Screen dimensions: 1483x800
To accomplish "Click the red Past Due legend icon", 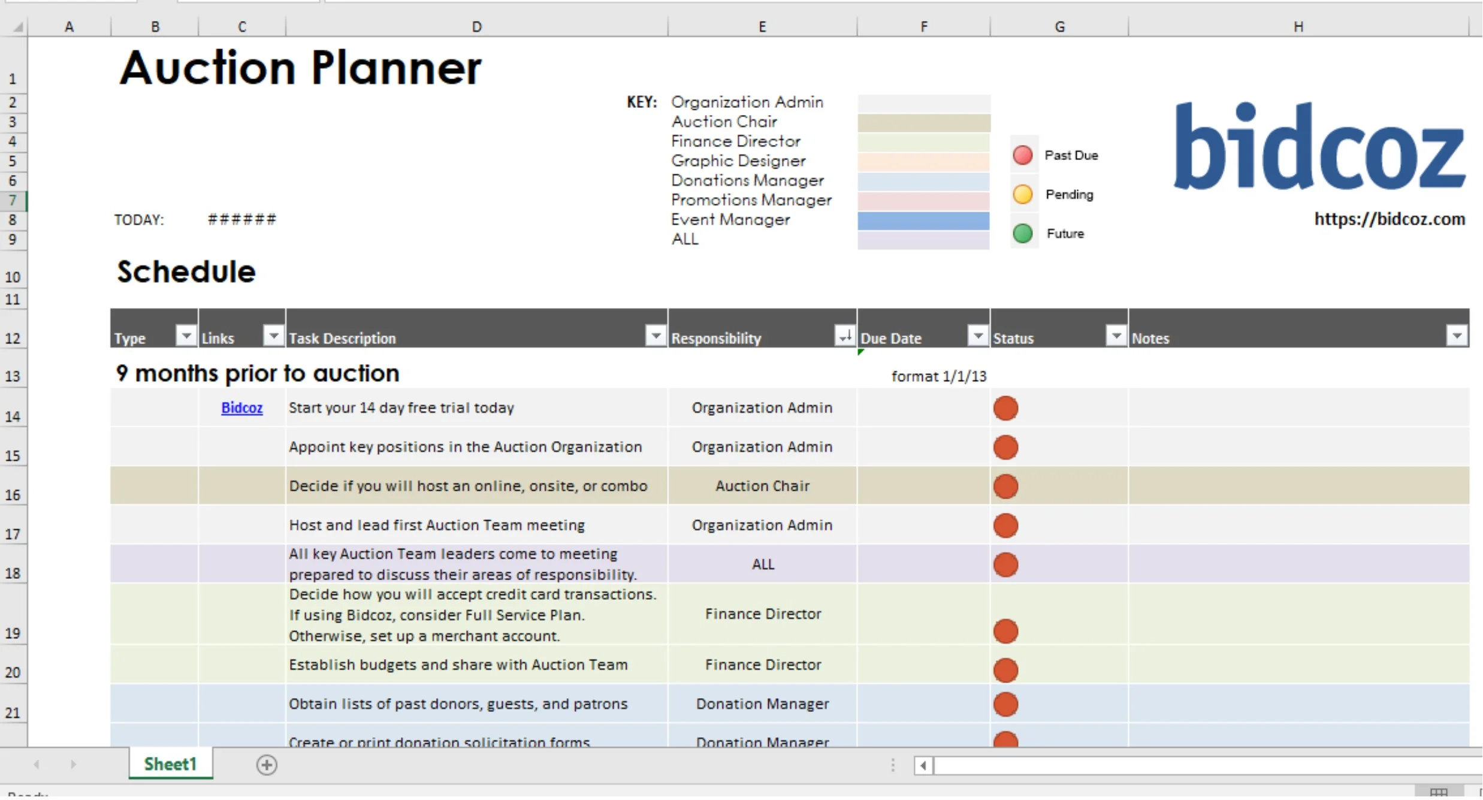I will click(1023, 156).
